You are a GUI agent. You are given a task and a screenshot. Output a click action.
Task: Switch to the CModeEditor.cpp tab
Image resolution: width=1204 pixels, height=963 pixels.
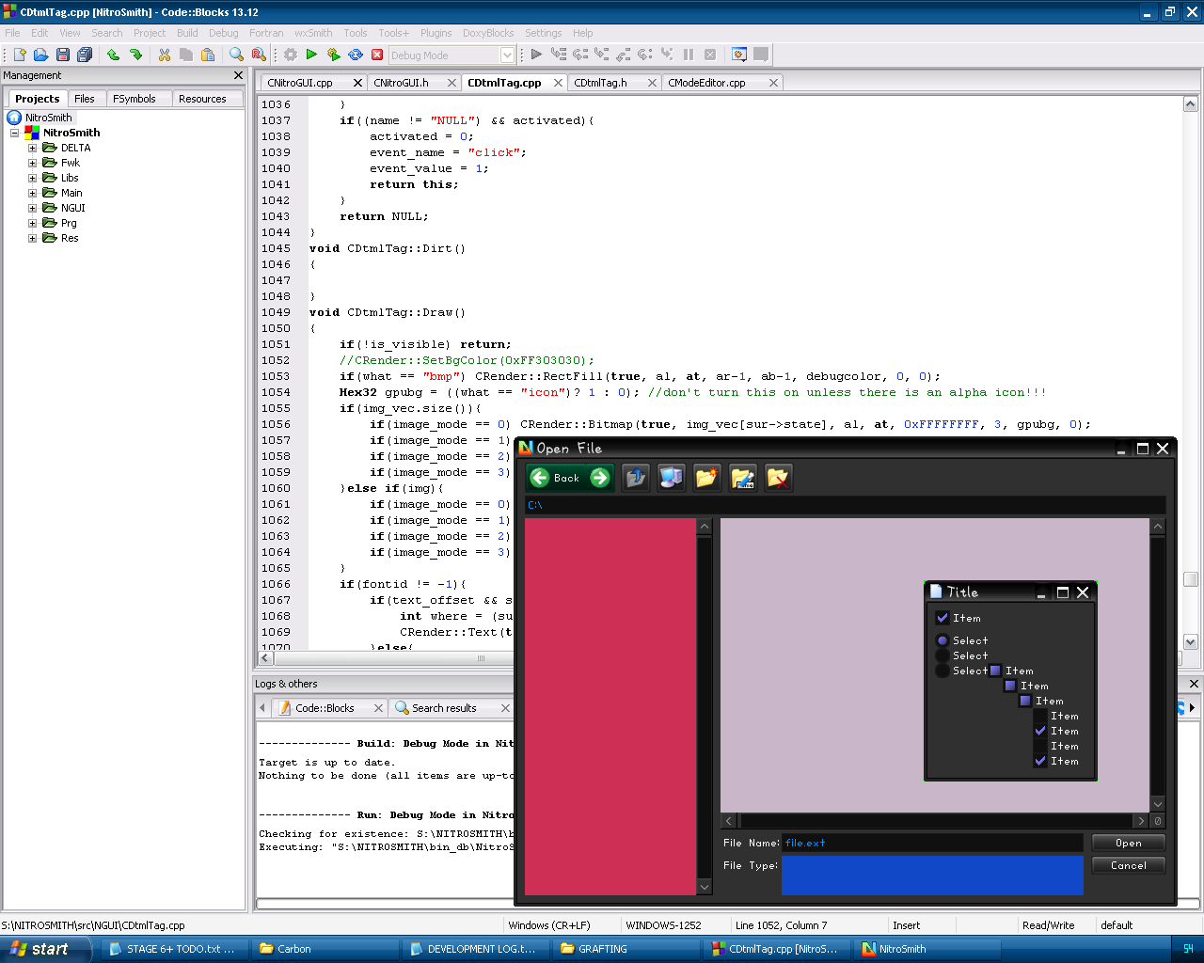pos(706,83)
